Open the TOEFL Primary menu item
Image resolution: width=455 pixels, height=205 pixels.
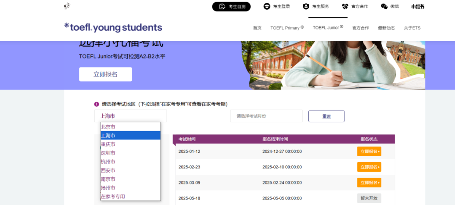(287, 28)
